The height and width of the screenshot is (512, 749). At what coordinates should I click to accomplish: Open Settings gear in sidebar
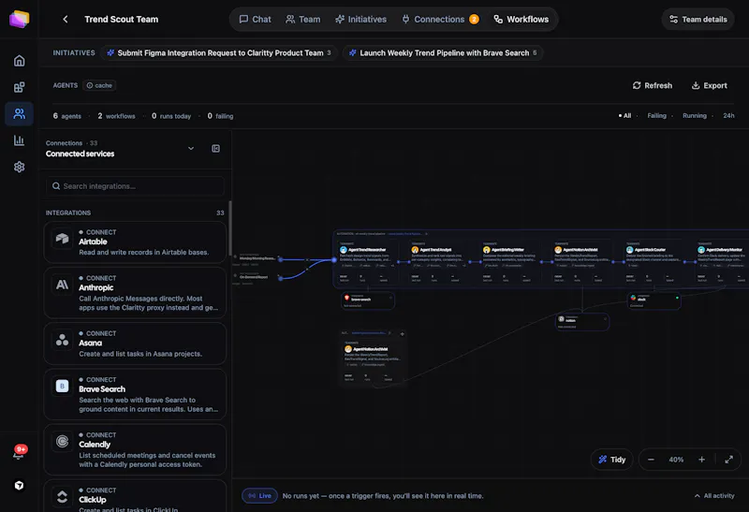click(19, 167)
